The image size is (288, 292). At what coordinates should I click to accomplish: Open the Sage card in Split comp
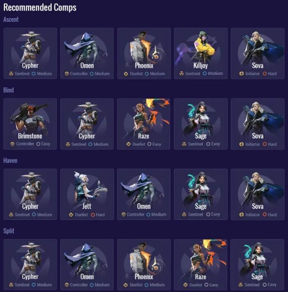tap(258, 265)
